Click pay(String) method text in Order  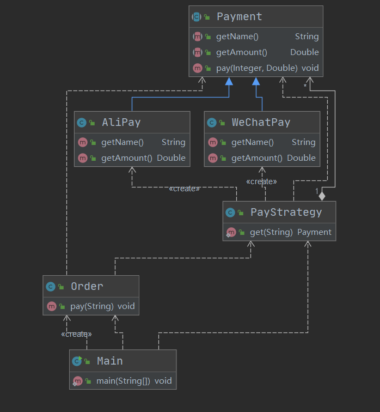92,306
